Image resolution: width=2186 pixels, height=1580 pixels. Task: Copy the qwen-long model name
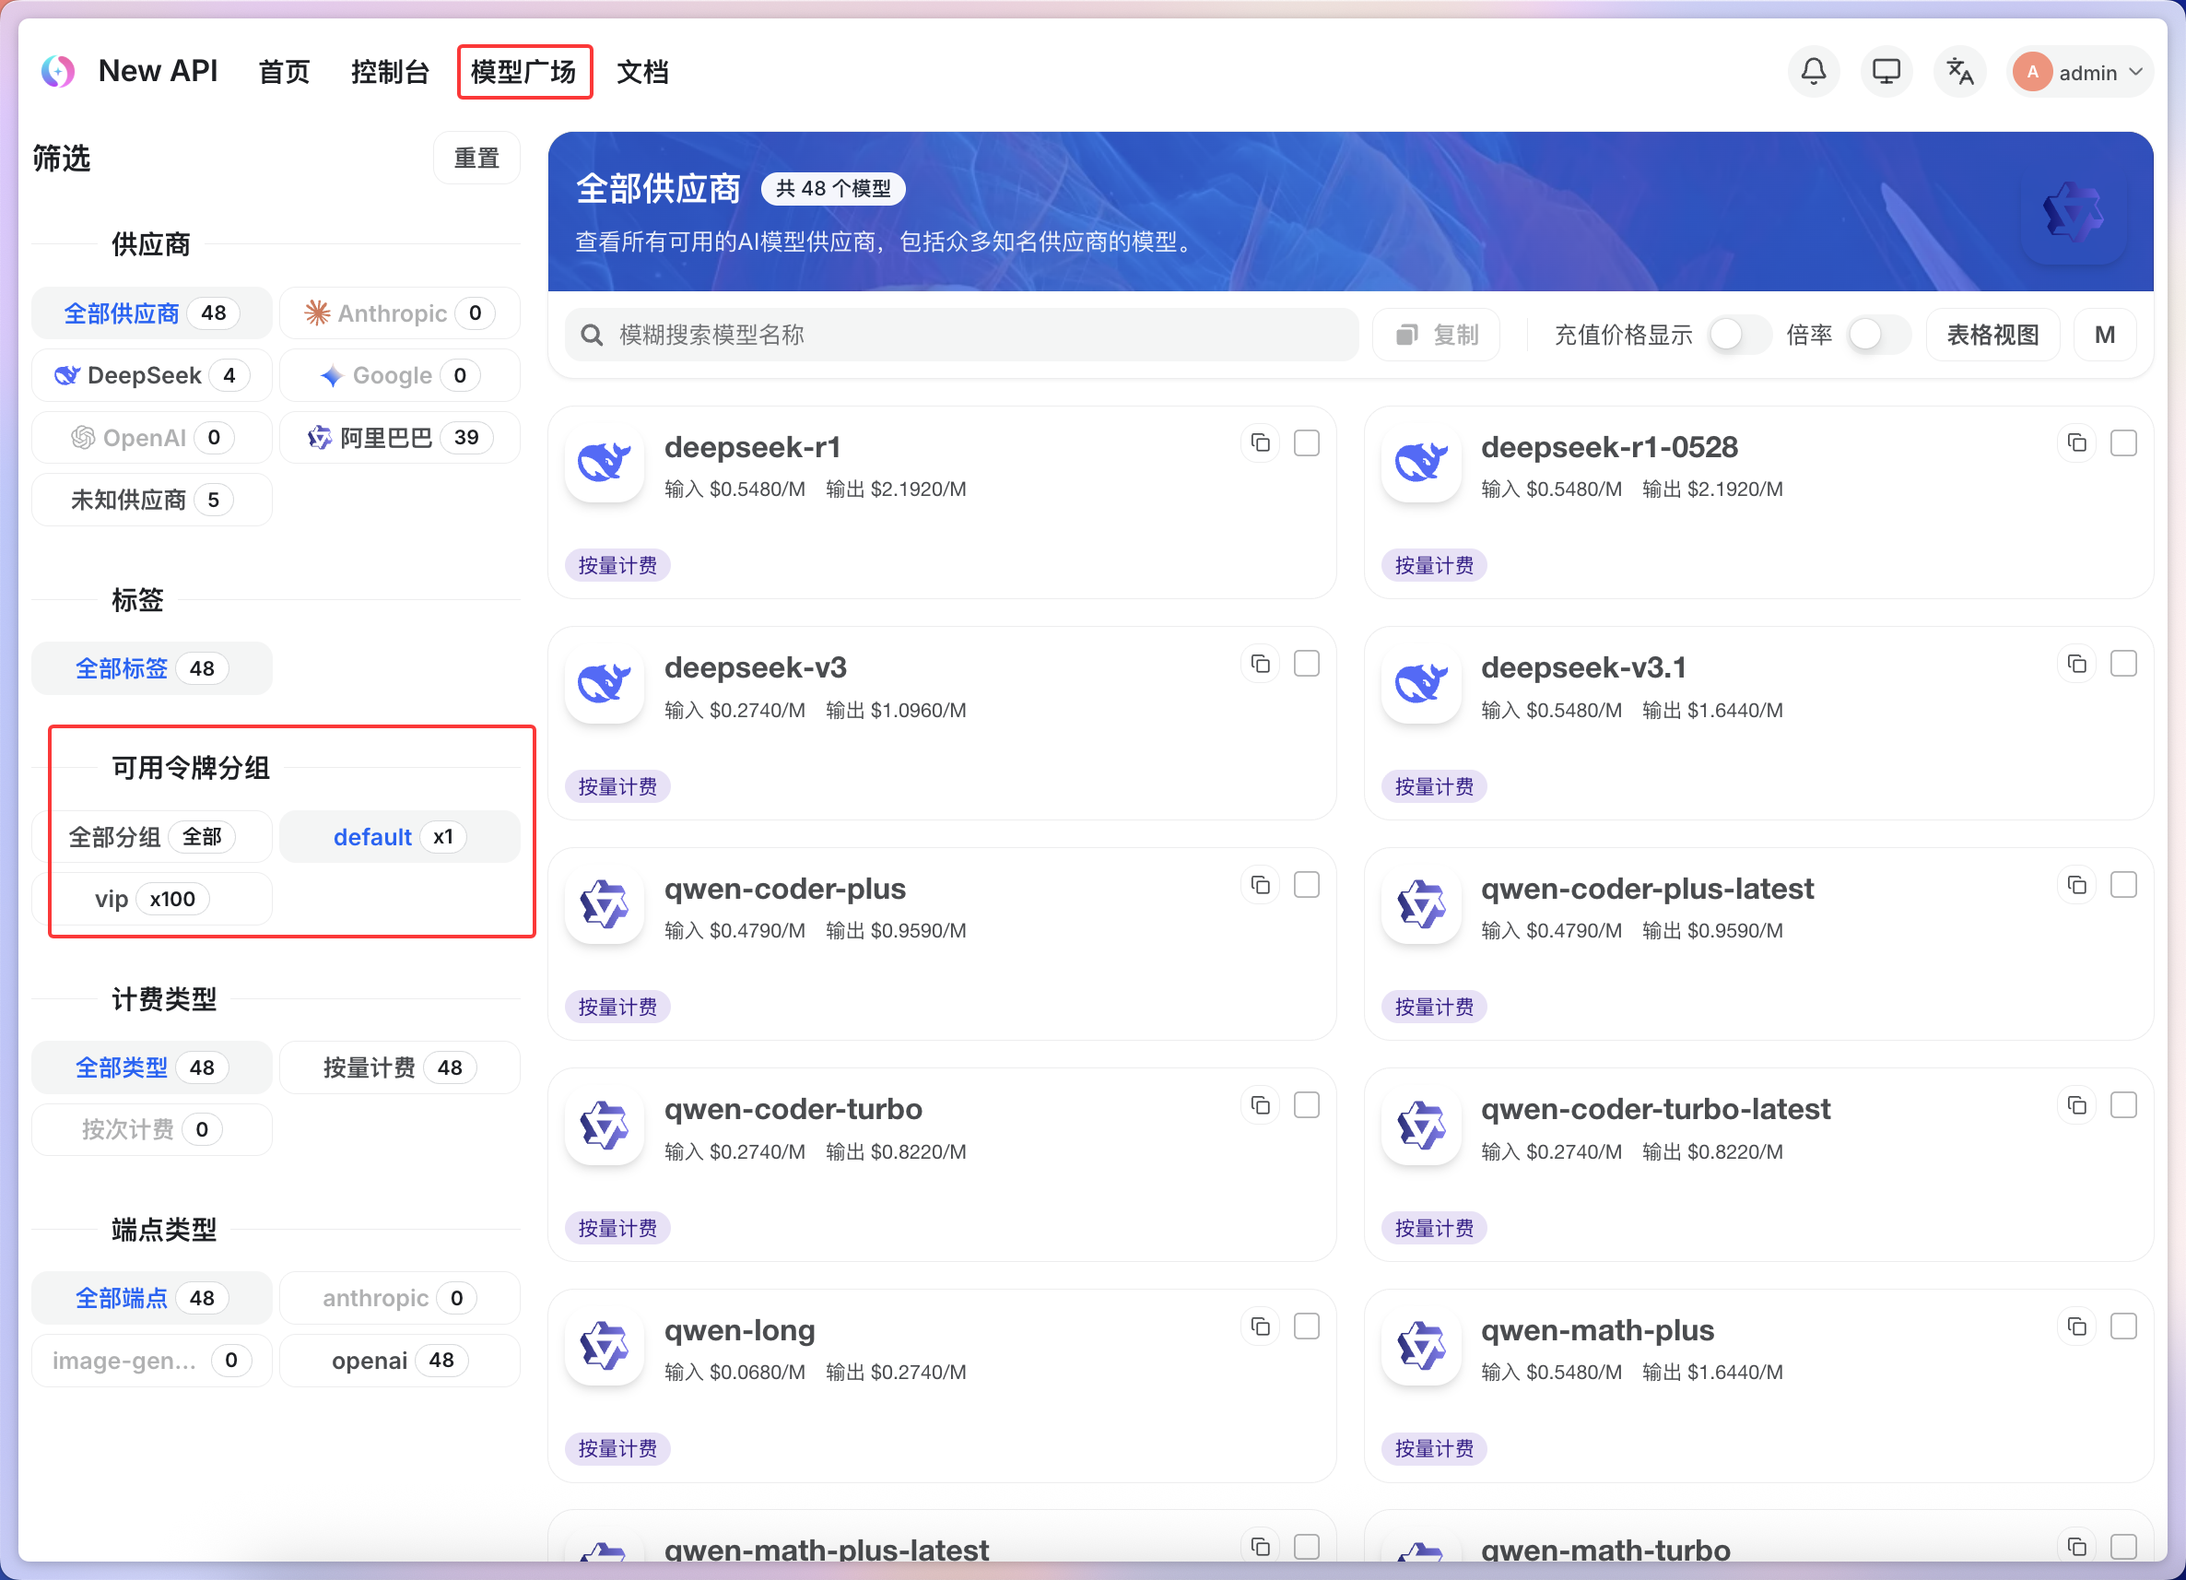[x=1260, y=1327]
